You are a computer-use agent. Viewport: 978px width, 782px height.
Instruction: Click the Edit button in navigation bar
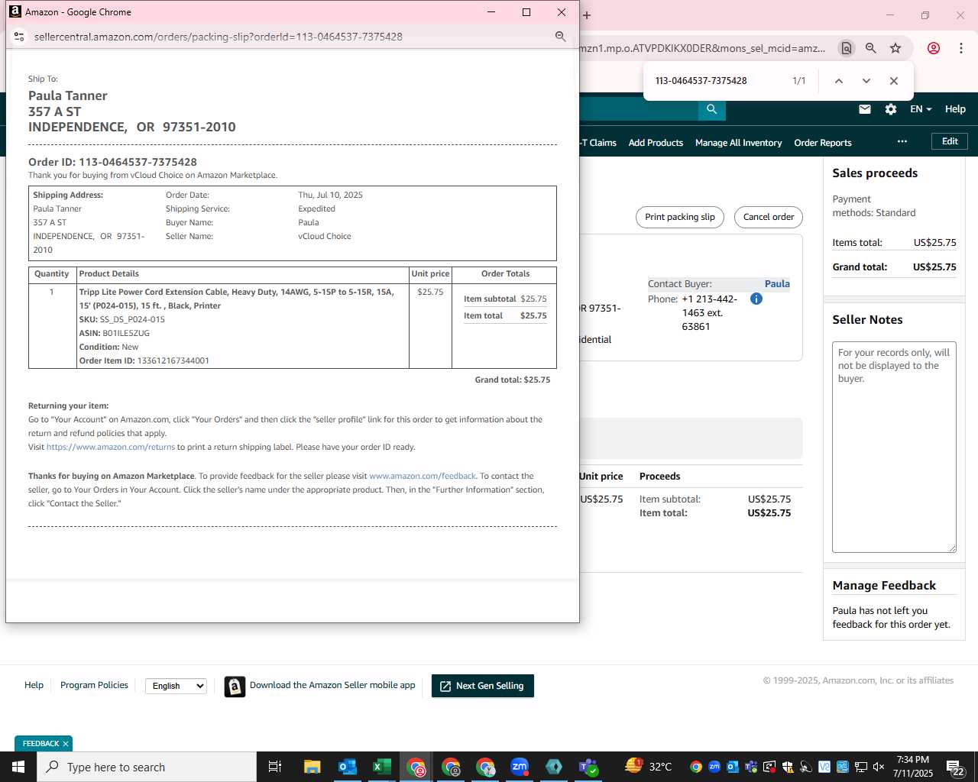(x=950, y=141)
